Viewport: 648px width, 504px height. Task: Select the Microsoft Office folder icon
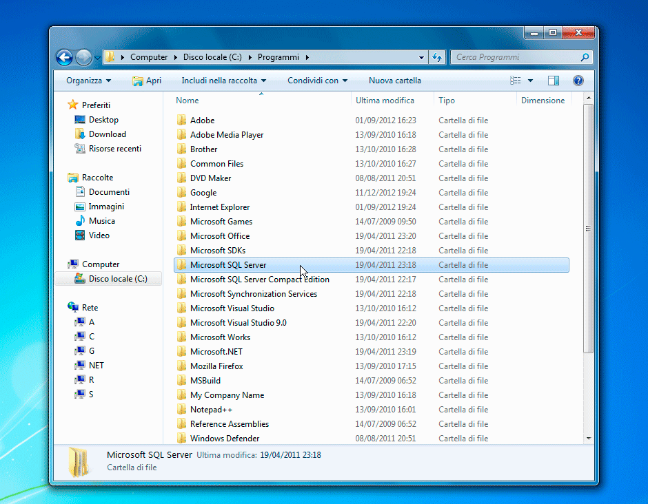point(181,235)
